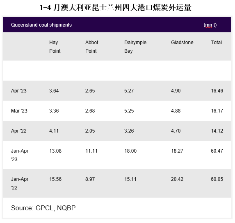
Task: Click the Apr '23 row label
Action: 19,91
